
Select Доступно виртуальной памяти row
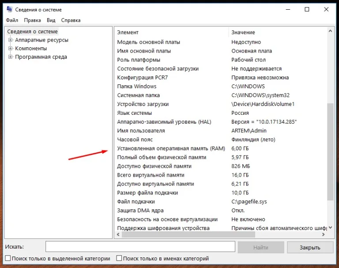(x=221, y=184)
